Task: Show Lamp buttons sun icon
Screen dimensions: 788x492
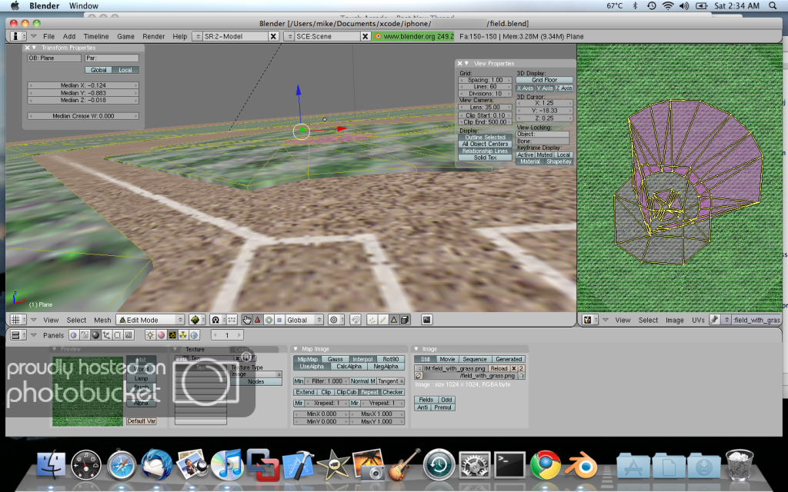Action: click(x=150, y=335)
